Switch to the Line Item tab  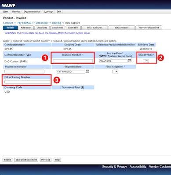pyautogui.click(x=73, y=28)
